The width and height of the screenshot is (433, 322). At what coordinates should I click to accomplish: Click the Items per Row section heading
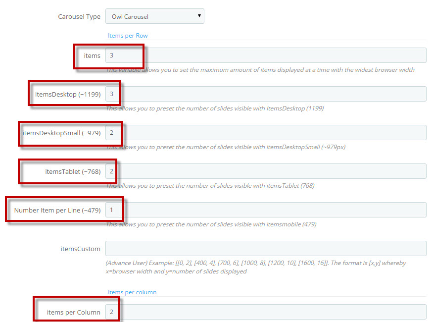[128, 36]
